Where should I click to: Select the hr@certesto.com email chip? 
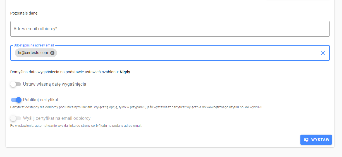(x=33, y=53)
